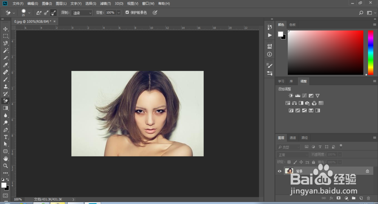Create new group folder button
378x204 pixels.
point(353,198)
